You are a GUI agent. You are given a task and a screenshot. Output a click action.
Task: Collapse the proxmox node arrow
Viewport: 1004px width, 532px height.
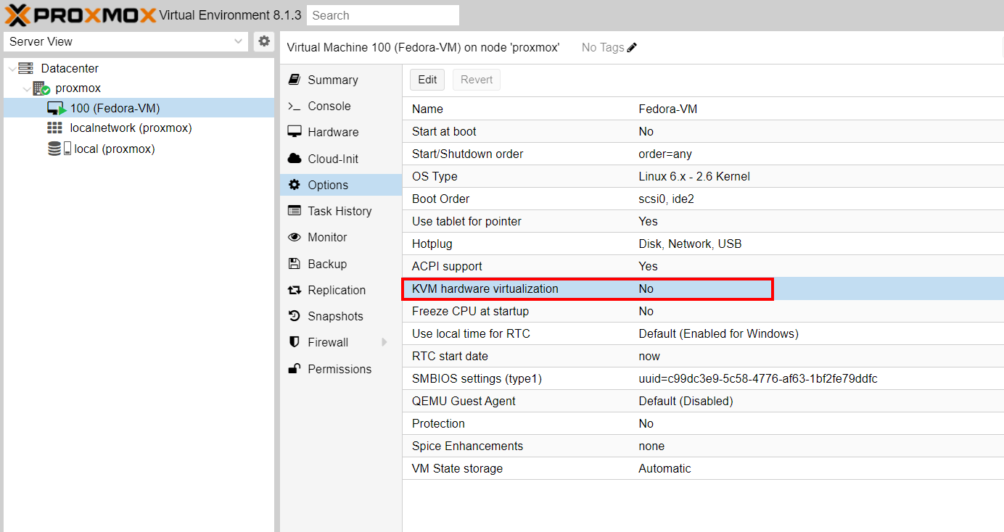(26, 88)
